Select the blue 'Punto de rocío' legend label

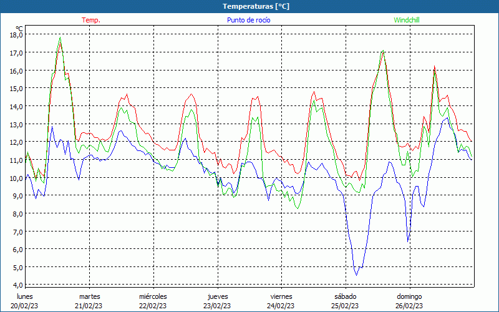click(x=248, y=20)
